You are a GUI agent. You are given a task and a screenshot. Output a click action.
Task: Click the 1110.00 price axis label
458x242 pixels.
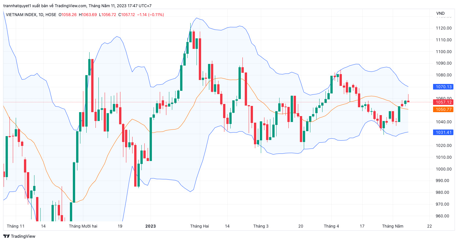pyautogui.click(x=444, y=40)
